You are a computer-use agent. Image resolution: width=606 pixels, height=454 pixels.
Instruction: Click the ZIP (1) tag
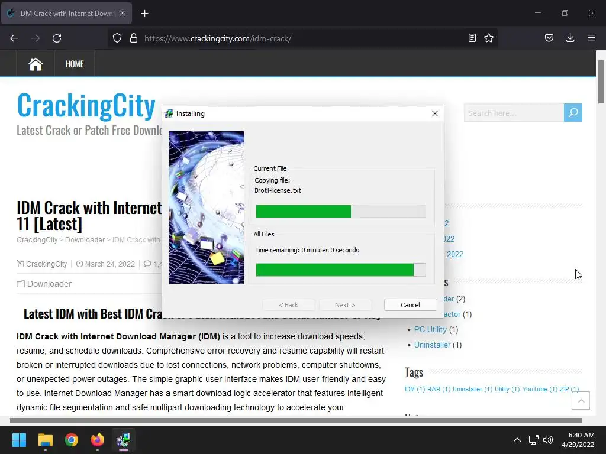coord(569,389)
